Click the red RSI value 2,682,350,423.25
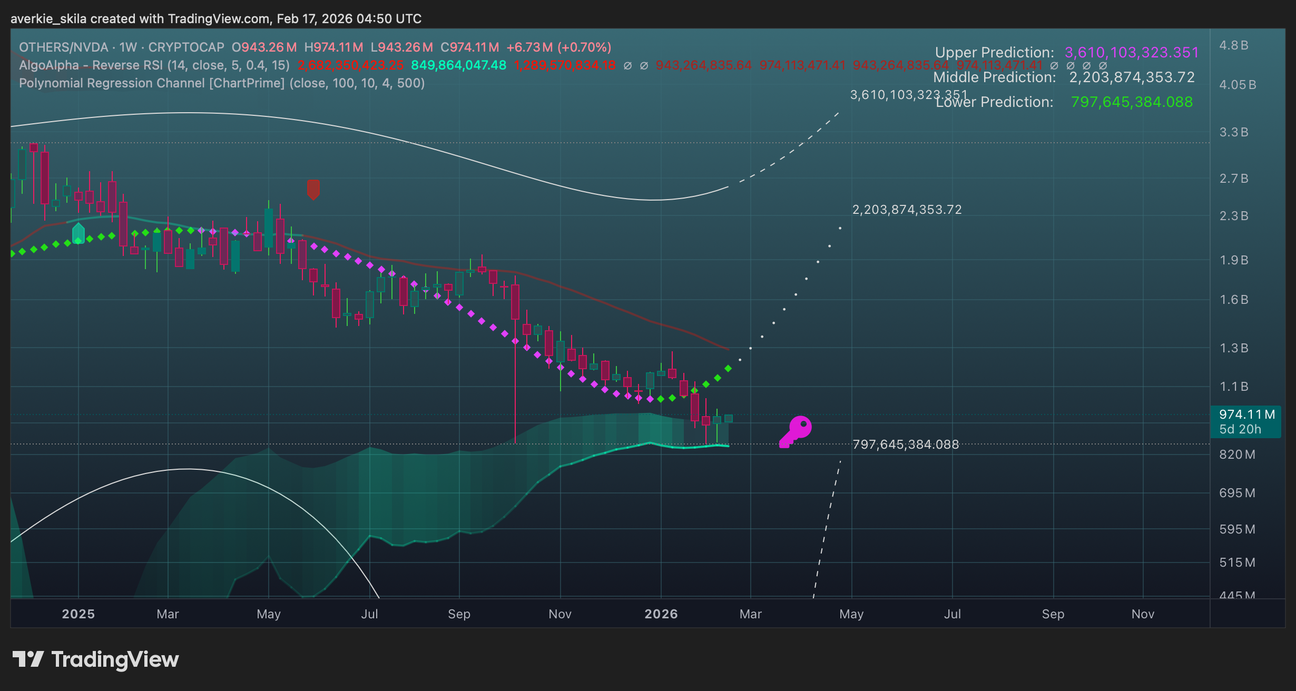The height and width of the screenshot is (691, 1296). point(351,65)
